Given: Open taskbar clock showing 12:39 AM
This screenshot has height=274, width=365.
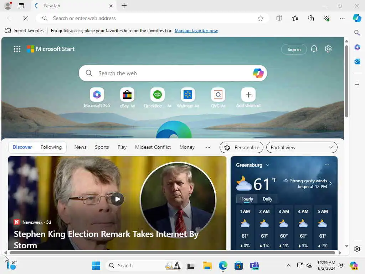Looking at the screenshot, I should pyautogui.click(x=326, y=265).
